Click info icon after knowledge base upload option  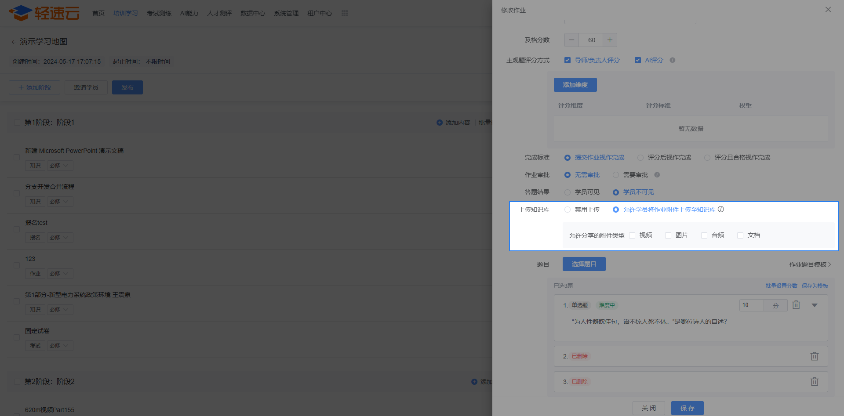click(x=721, y=210)
